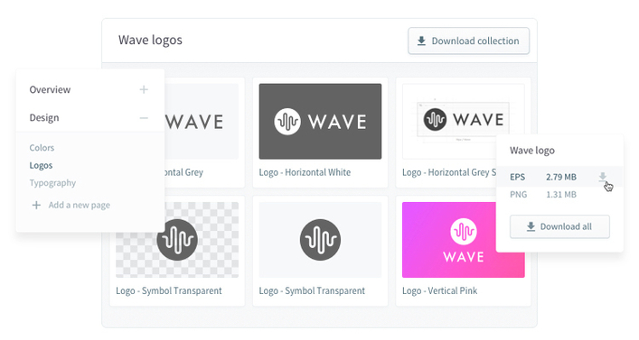
Task: Click download icon in Download all button
Action: pyautogui.click(x=531, y=226)
